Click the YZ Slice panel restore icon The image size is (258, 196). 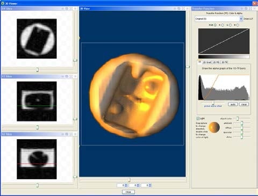[x=67, y=76]
